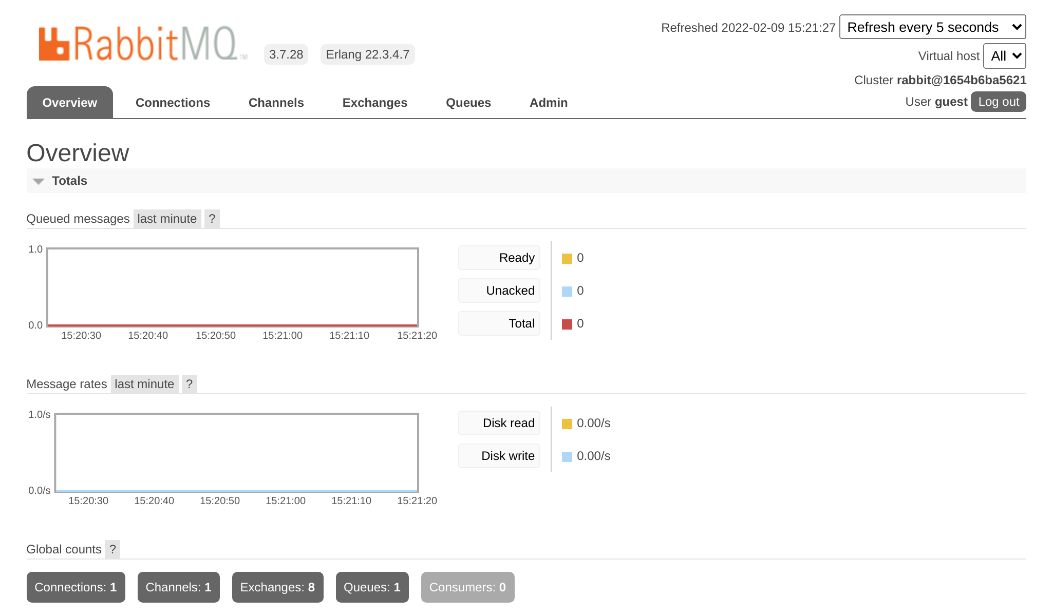Open help icon beside Global counts
The height and width of the screenshot is (616, 1053).
point(113,549)
